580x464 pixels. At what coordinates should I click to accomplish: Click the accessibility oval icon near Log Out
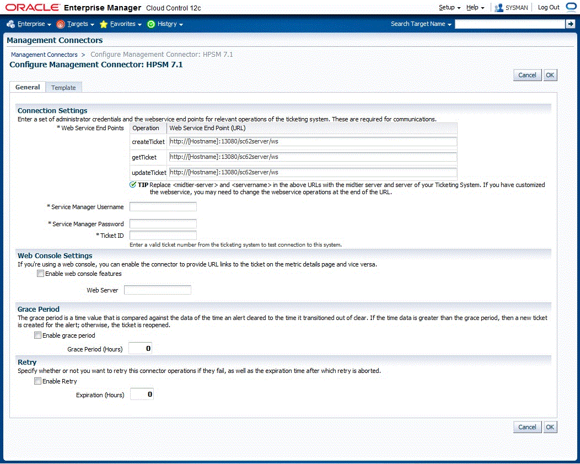click(571, 7)
